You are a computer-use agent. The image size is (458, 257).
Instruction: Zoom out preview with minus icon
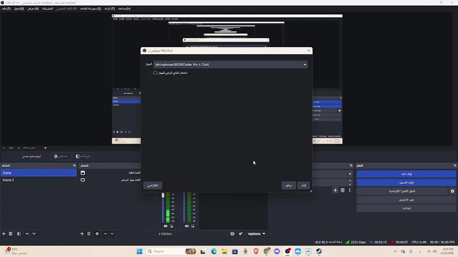point(3,148)
